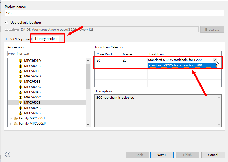Viewport: 228px width, 162px height.
Task: Click the MPC5602B chip icon
Action: coord(20,66)
